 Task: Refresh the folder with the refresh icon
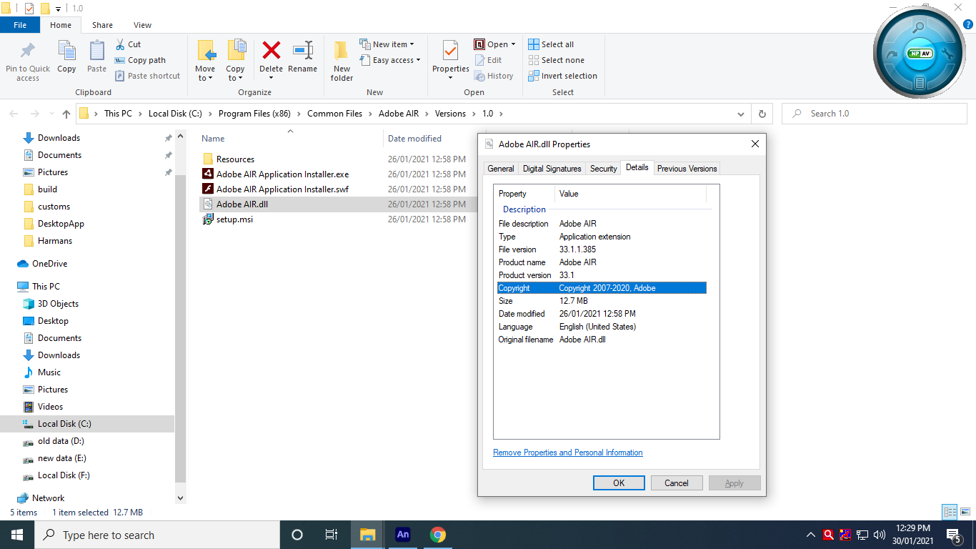tap(762, 113)
